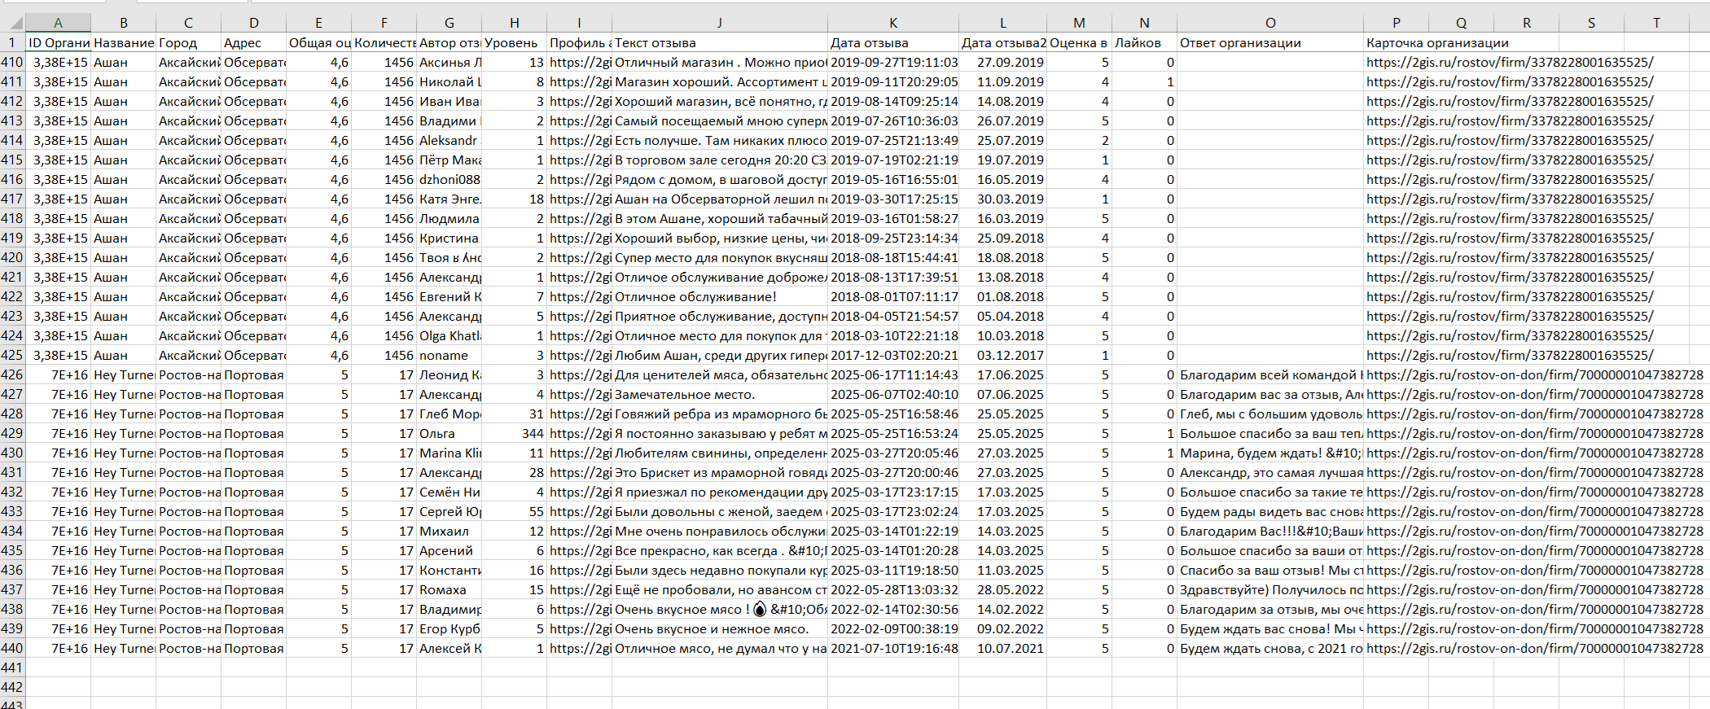This screenshot has height=709, width=1710.
Task: Open profile link in row 426
Action: click(579, 374)
